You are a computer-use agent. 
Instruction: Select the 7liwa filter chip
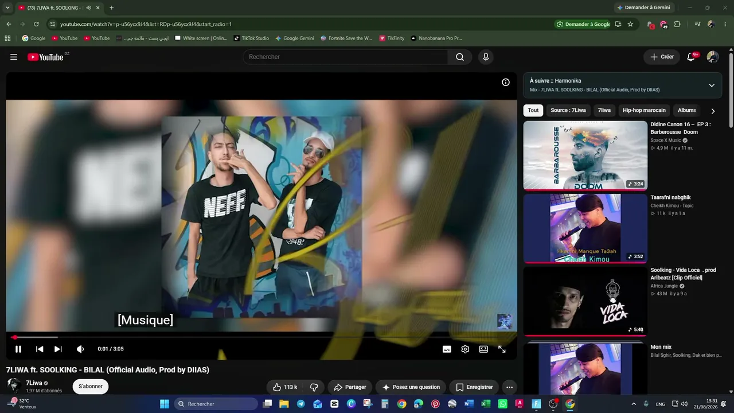click(604, 110)
